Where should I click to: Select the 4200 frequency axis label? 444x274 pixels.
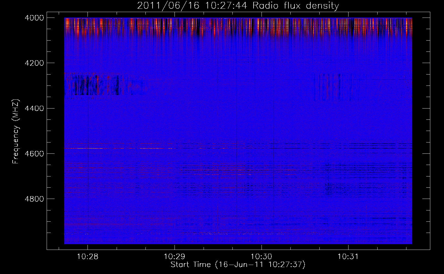click(34, 63)
